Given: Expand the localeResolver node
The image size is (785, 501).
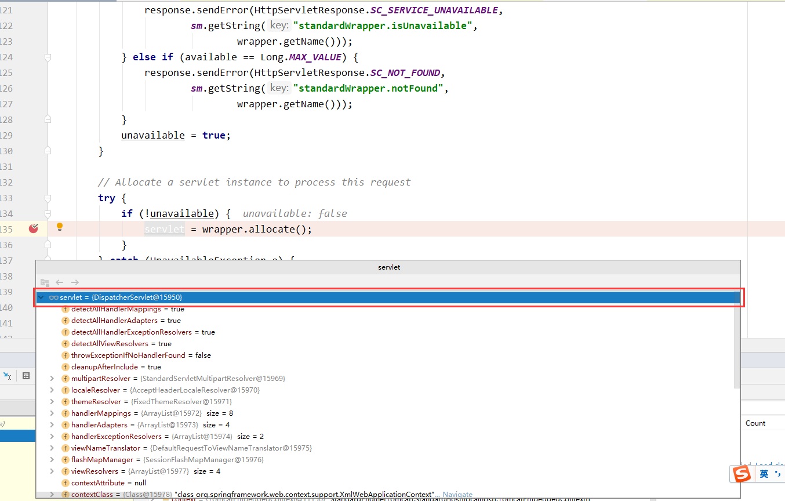Looking at the screenshot, I should (x=52, y=390).
